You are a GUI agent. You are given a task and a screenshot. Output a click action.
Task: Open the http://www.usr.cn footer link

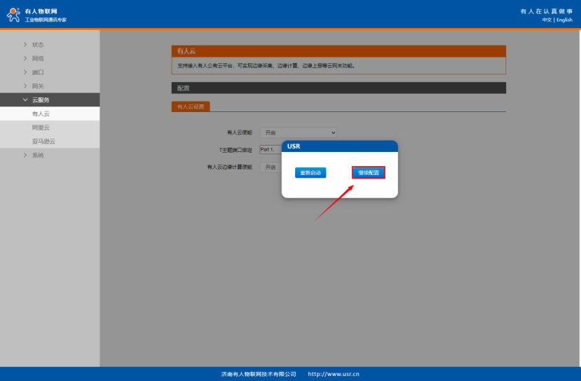pyautogui.click(x=334, y=374)
